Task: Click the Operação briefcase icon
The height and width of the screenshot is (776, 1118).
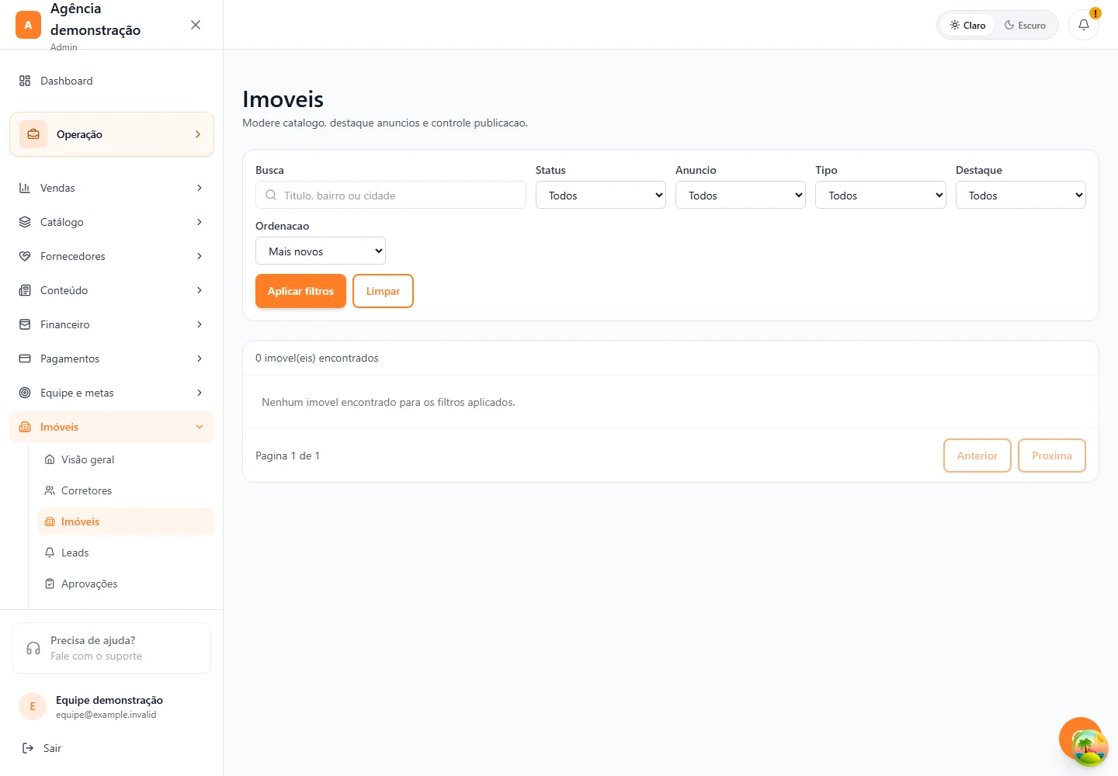Action: tap(33, 134)
